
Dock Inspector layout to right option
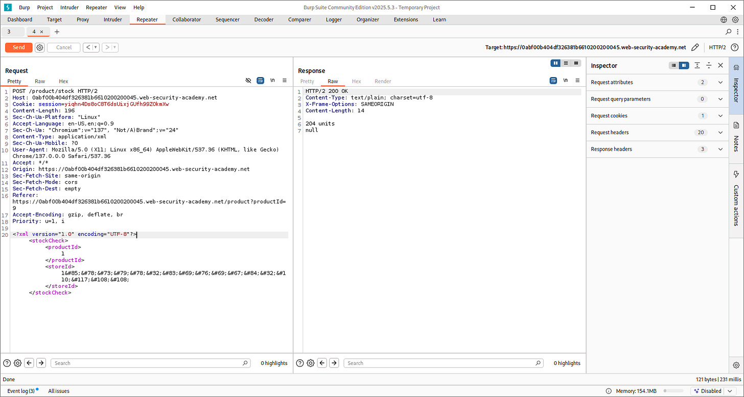pyautogui.click(x=684, y=65)
